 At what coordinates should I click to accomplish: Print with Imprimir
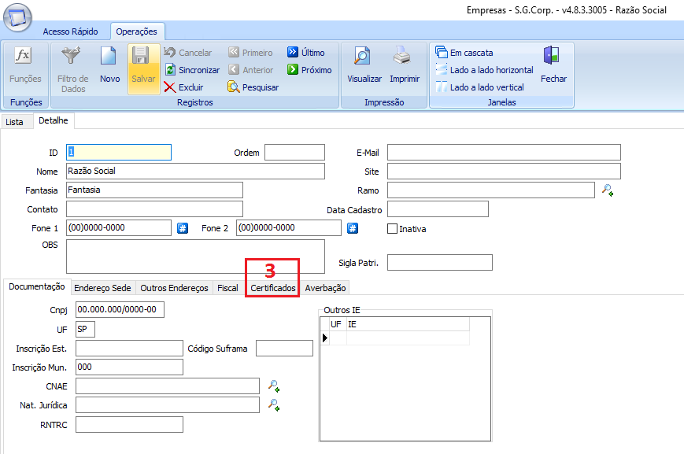click(405, 65)
